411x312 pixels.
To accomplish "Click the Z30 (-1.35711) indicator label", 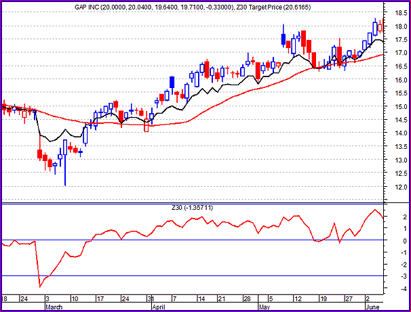I will click(193, 208).
